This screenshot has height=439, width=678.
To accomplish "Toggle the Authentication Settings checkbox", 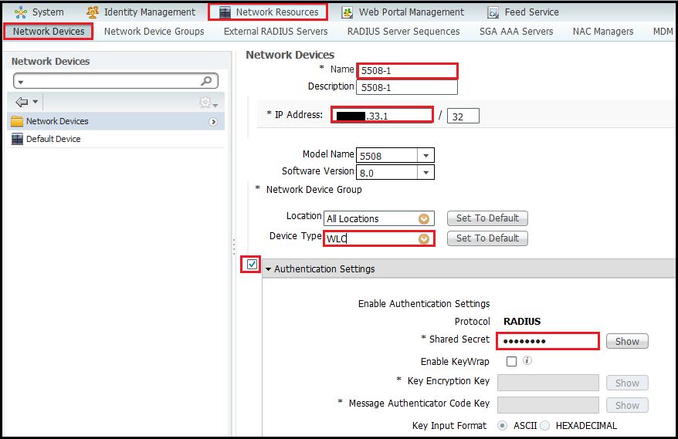I will point(252,265).
